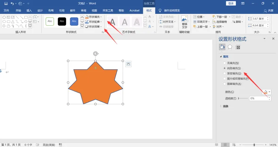Switch to the 布局 (Layout) tab
This screenshot has width=278, height=147.
point(51,10)
